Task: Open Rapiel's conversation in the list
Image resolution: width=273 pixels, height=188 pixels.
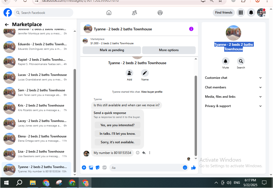Action: tap(36, 62)
